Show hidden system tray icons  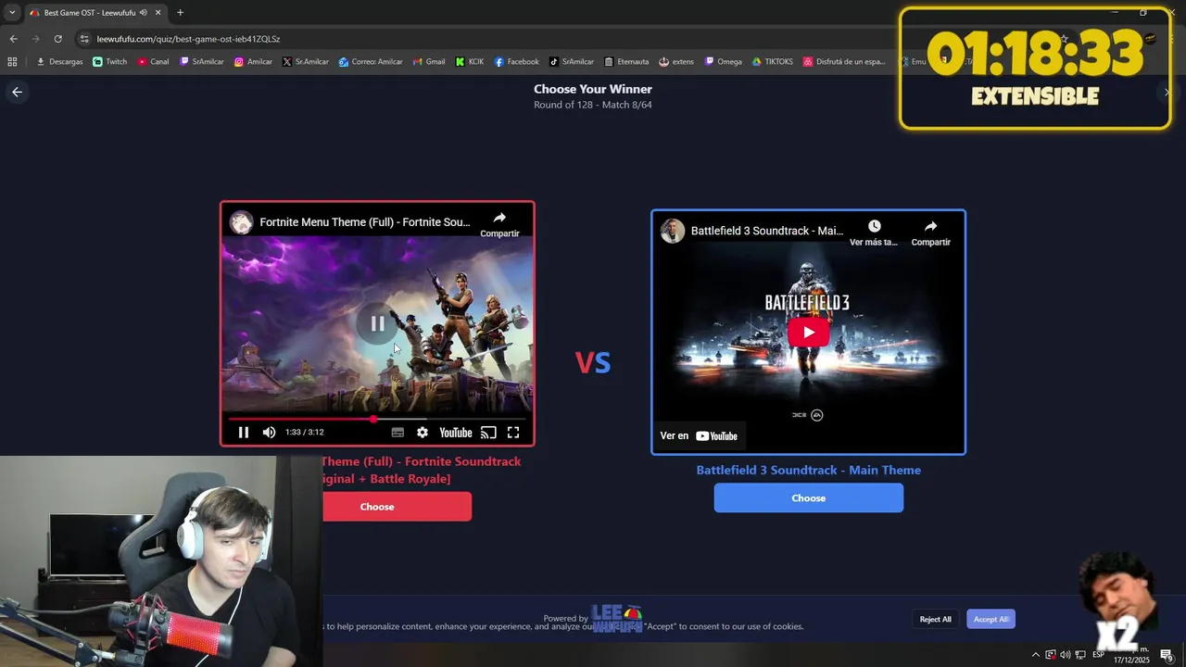1036,655
